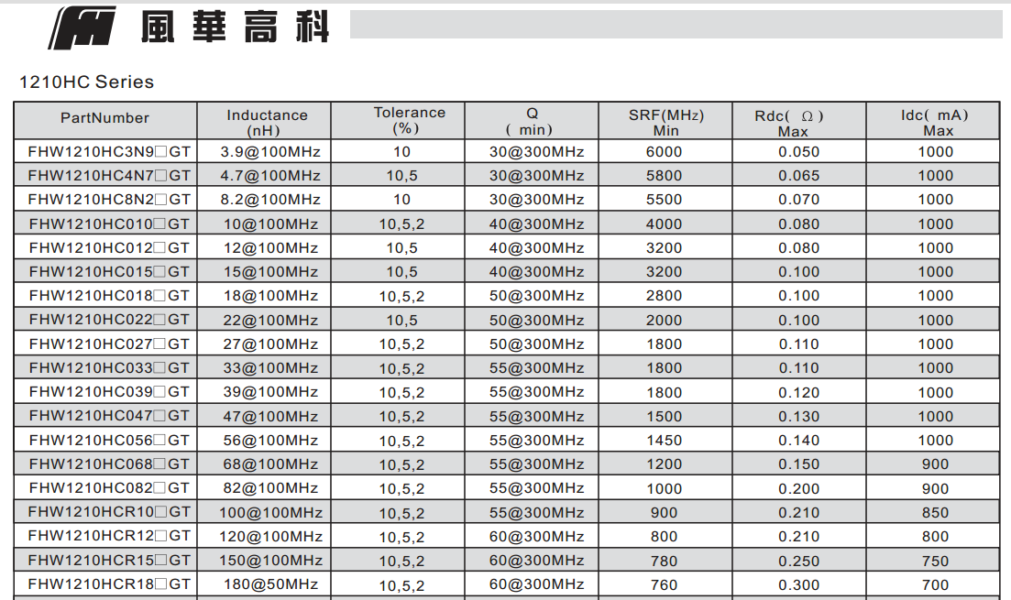Viewport: 1011px width, 600px height.
Task: Click the Fenghua company logo icon
Action: (83, 27)
